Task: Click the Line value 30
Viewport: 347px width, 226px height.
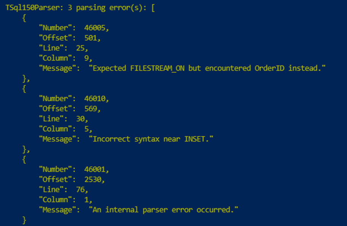Action: point(80,119)
